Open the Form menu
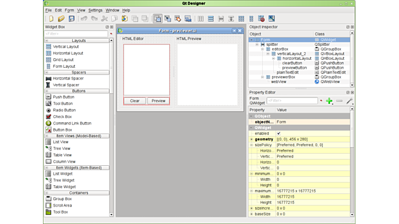 [x=70, y=10]
